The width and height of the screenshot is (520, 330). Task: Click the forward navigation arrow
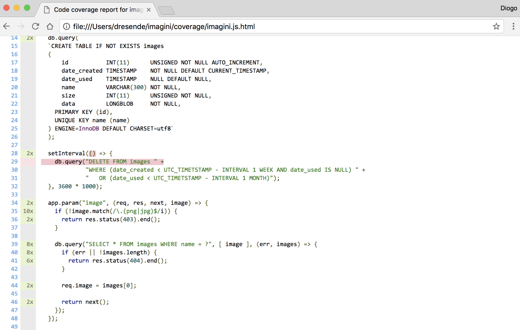(21, 26)
